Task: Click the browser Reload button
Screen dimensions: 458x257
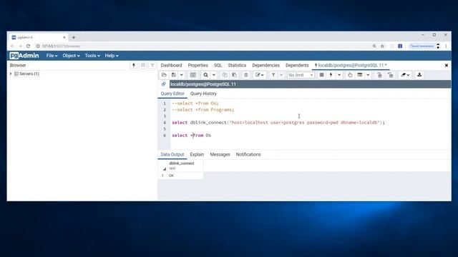Action: (28, 46)
